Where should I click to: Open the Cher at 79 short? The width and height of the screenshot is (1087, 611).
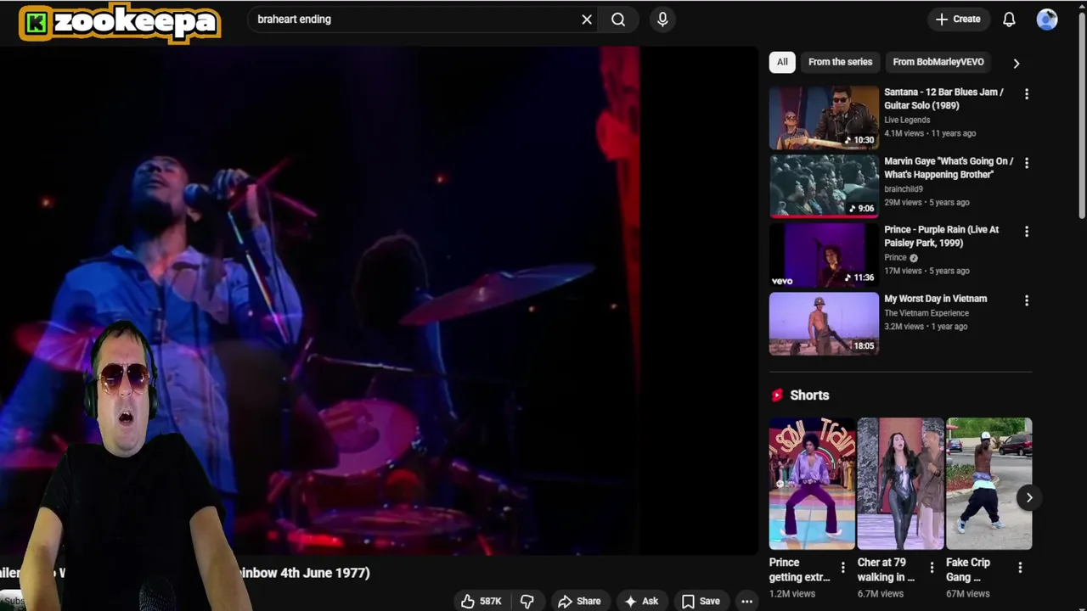coord(900,484)
